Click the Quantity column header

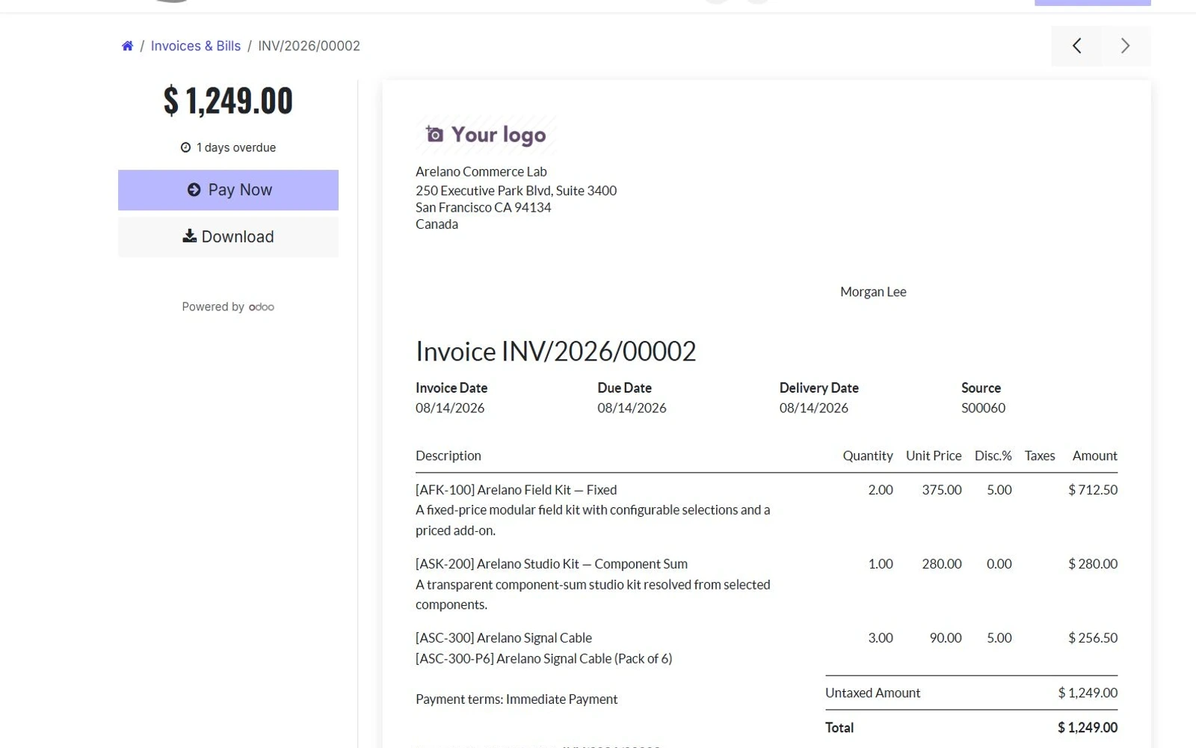[868, 456]
